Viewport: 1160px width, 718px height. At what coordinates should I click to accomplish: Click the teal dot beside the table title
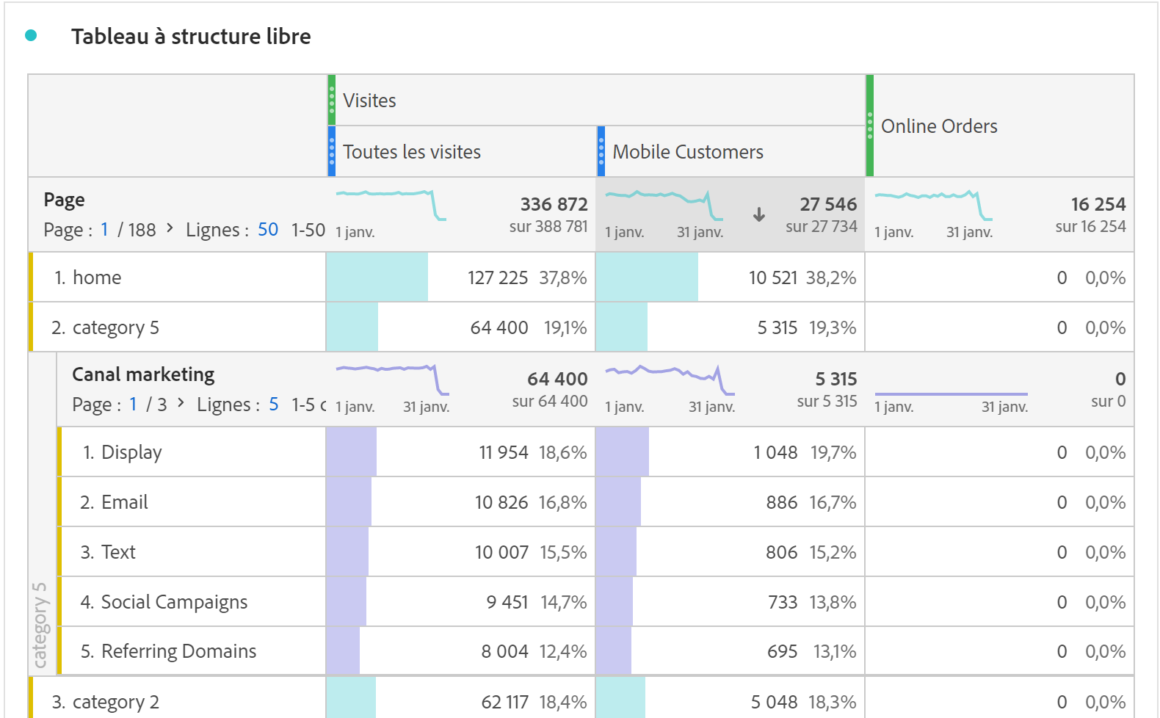(31, 35)
